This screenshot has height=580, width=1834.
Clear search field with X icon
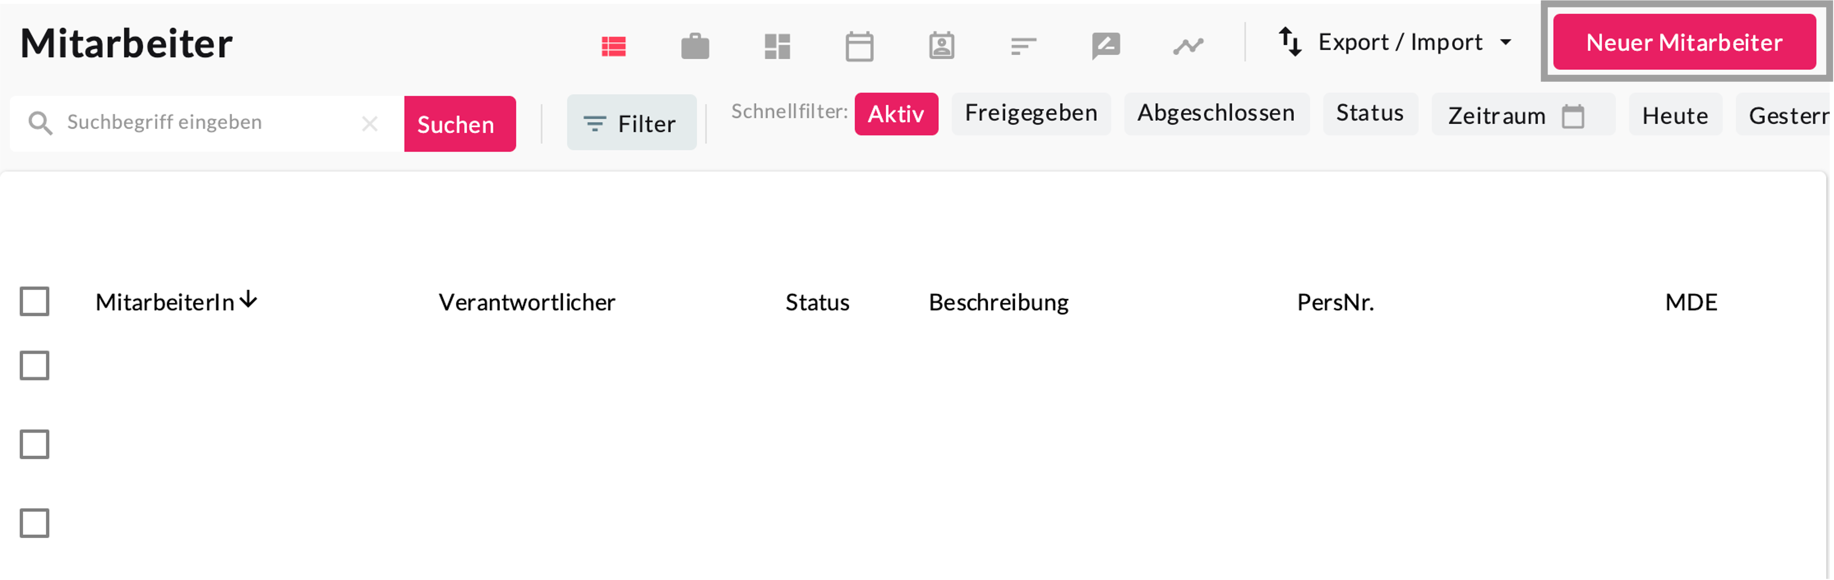pyautogui.click(x=370, y=124)
